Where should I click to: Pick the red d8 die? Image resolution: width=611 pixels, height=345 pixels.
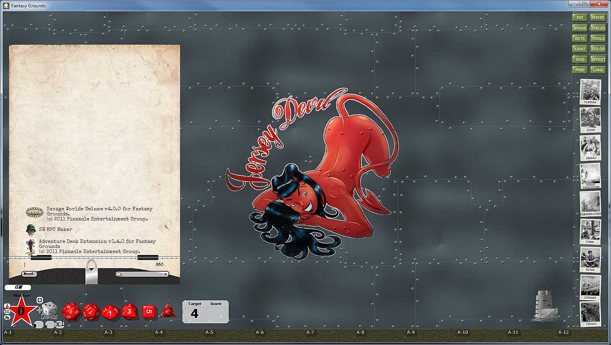(x=129, y=311)
